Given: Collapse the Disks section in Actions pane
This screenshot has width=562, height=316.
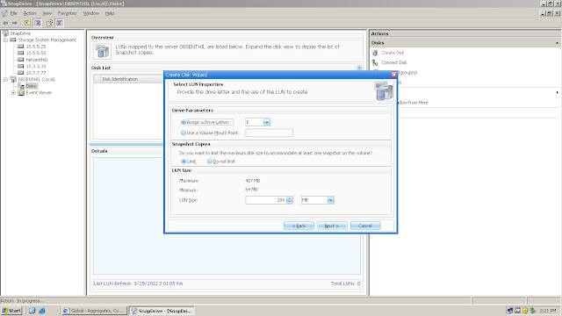Looking at the screenshot, I should click(557, 43).
